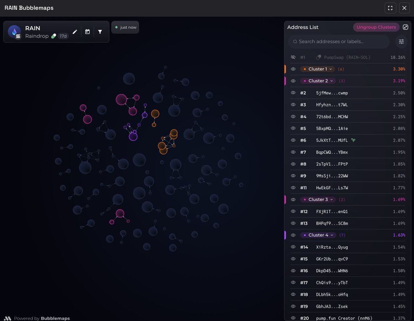The width and height of the screenshot is (414, 321).
Task: Show hidden PumpSwap (RAIN-SOL) address
Action: pos(293,57)
